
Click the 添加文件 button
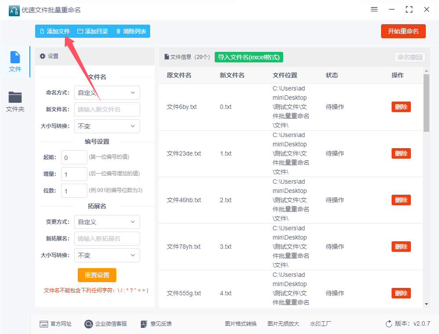point(55,31)
